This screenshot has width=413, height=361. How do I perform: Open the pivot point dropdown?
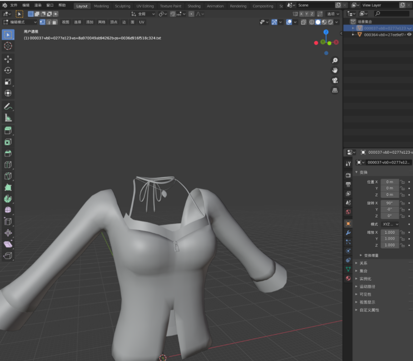(163, 14)
